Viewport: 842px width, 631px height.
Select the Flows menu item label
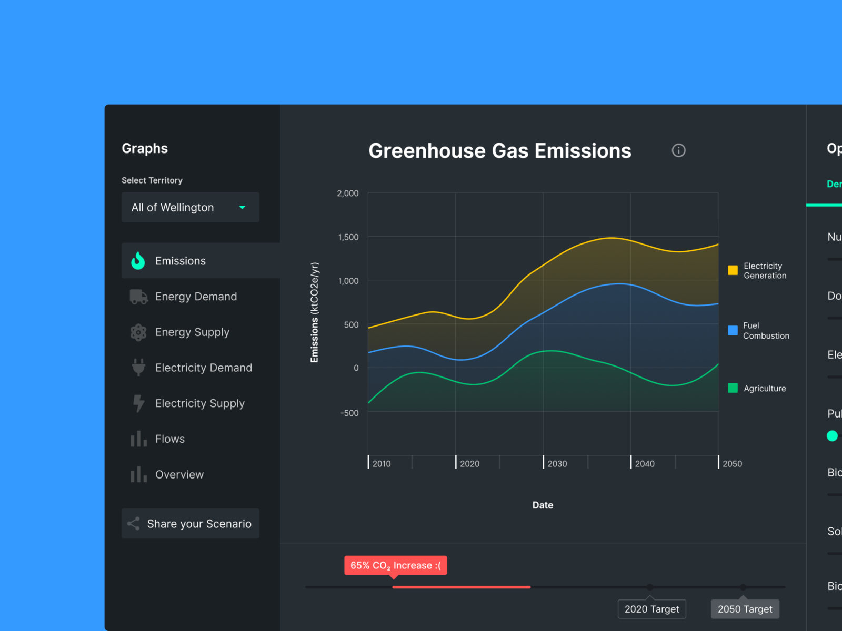pyautogui.click(x=169, y=439)
